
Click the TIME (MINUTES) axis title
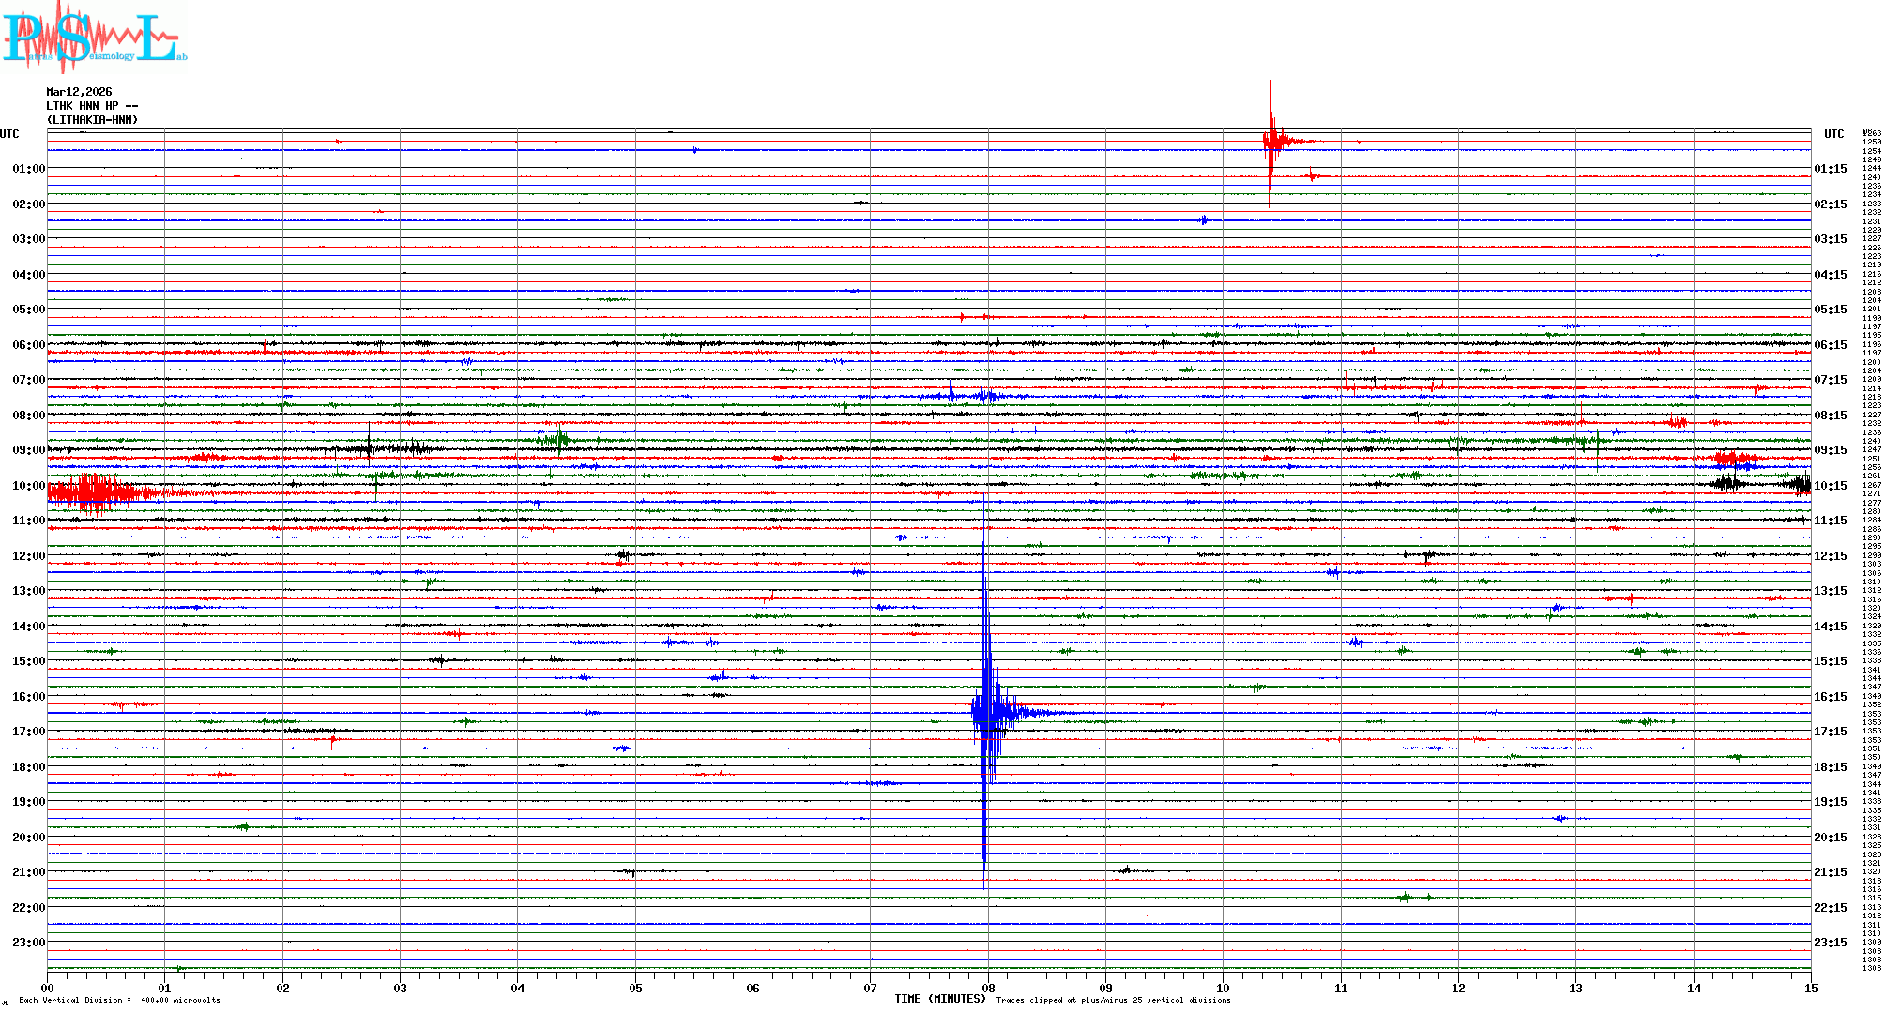click(939, 999)
